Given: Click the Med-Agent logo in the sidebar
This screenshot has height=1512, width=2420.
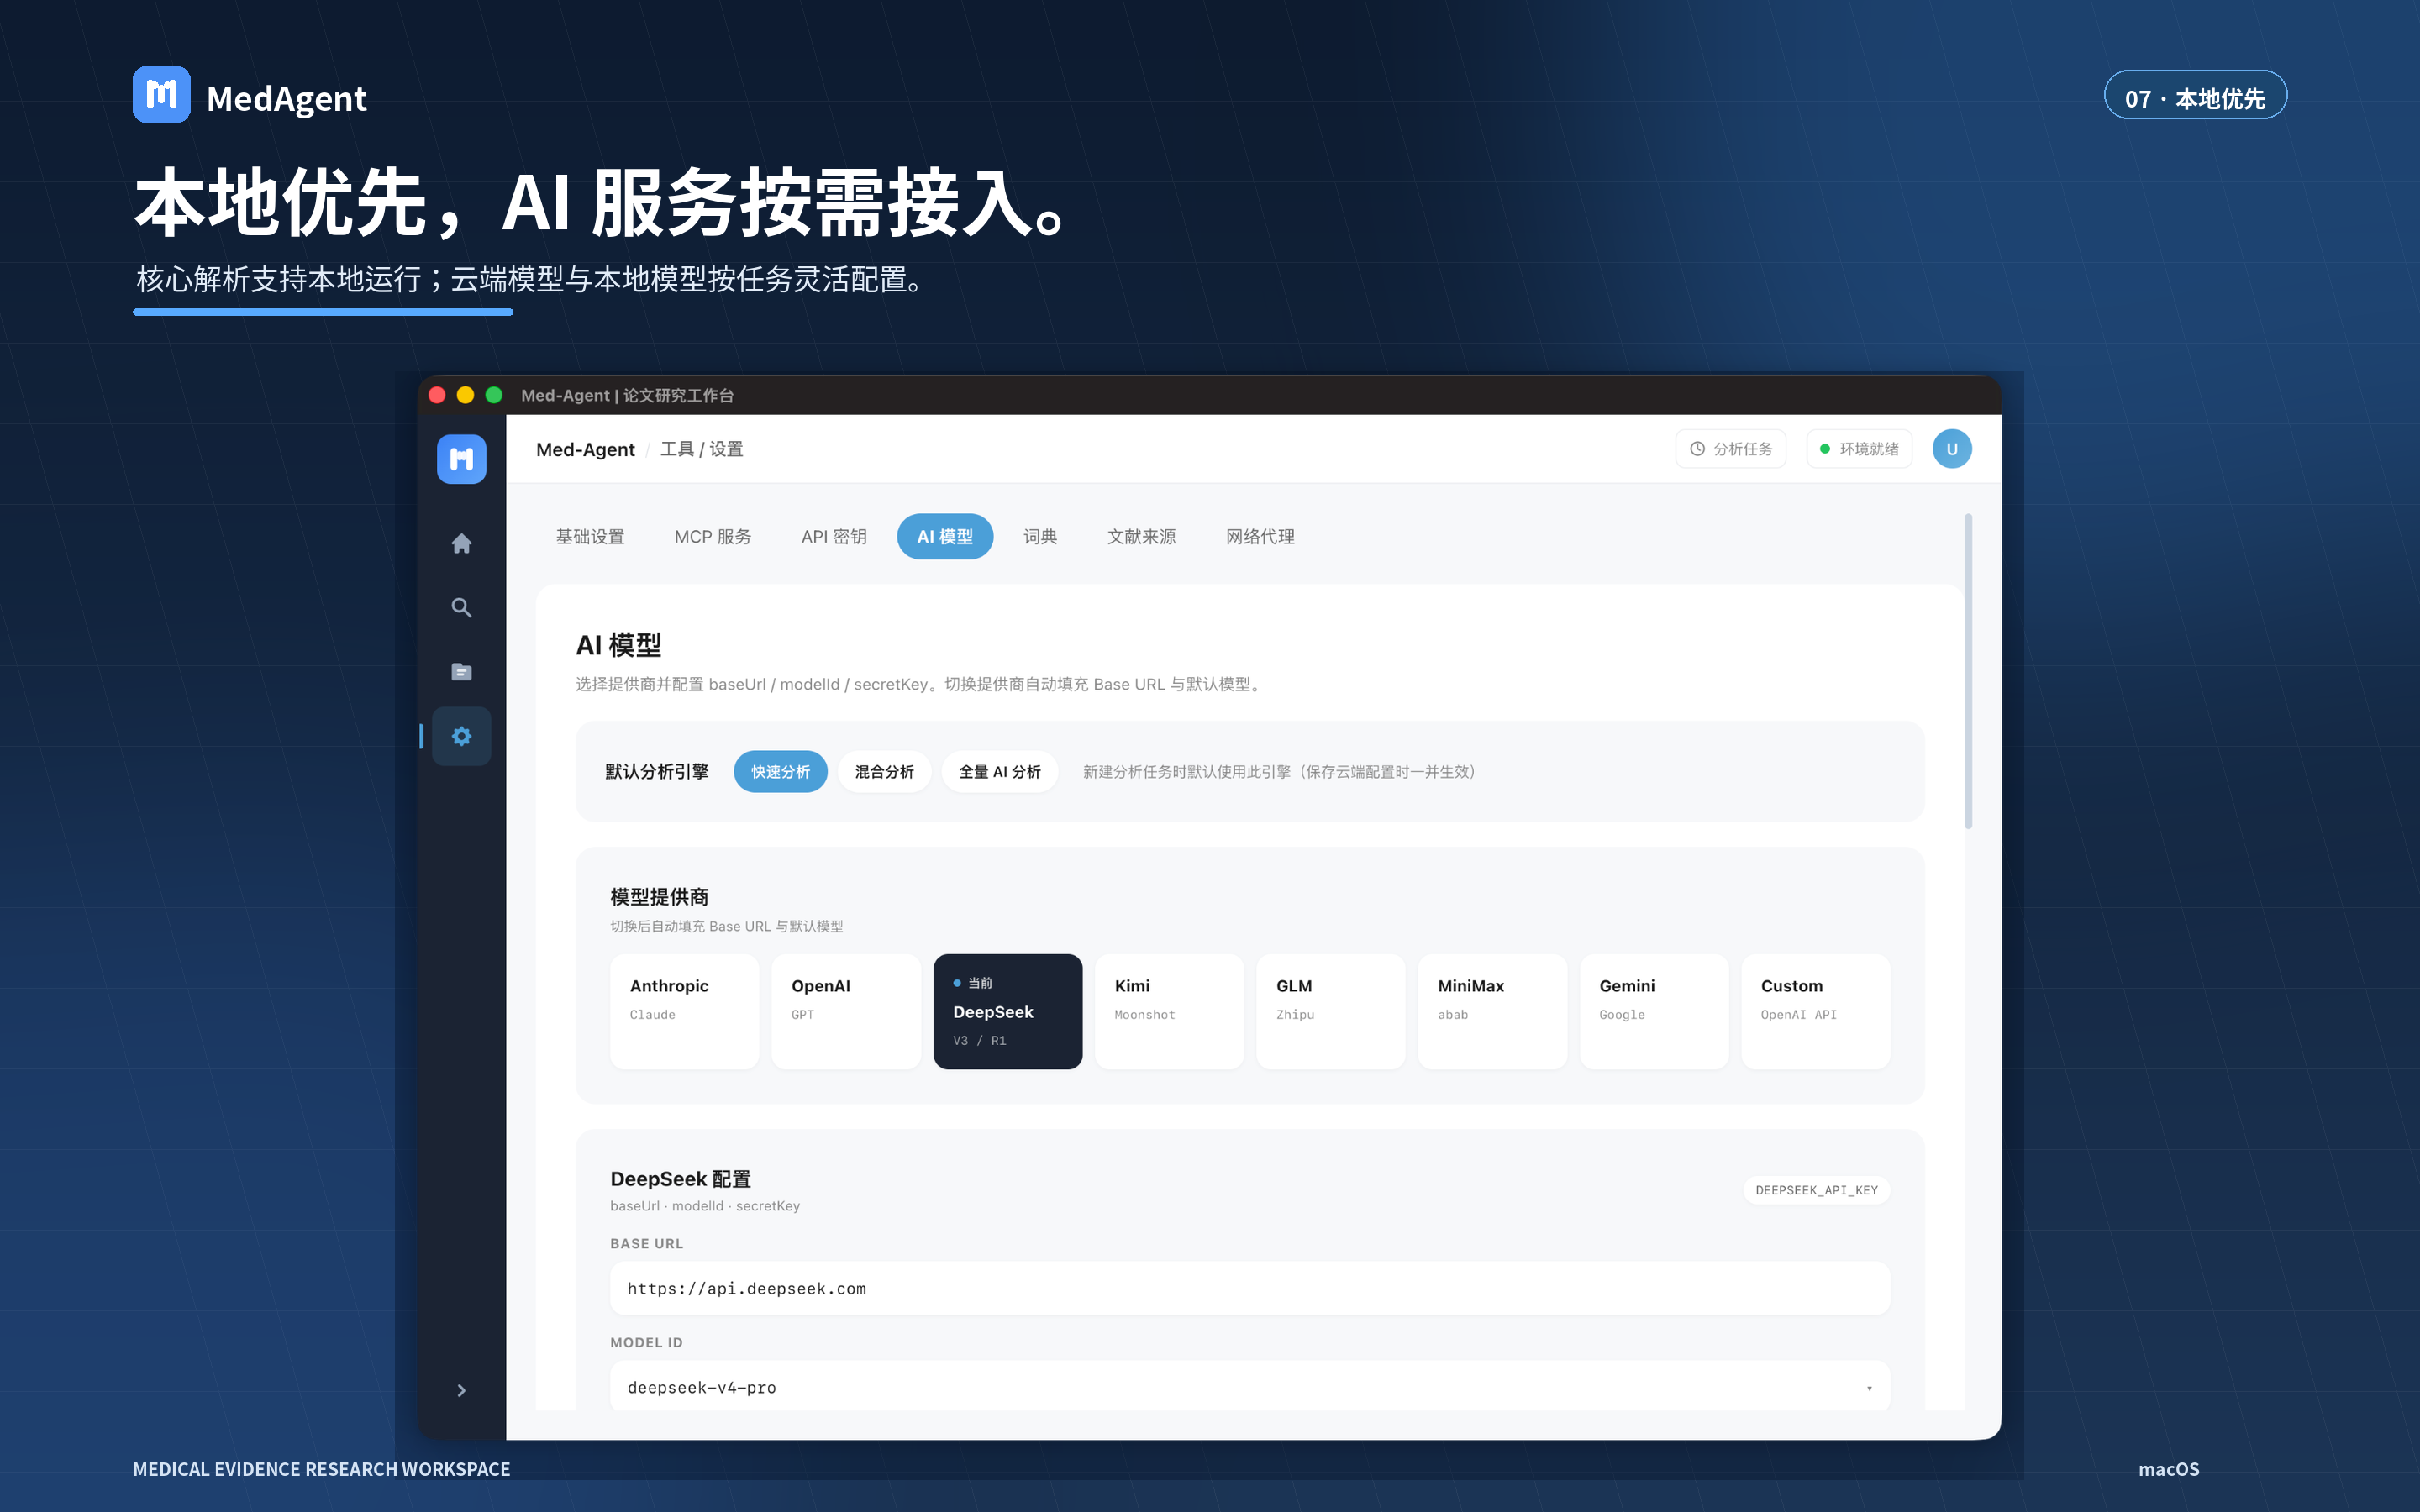Looking at the screenshot, I should [461, 459].
